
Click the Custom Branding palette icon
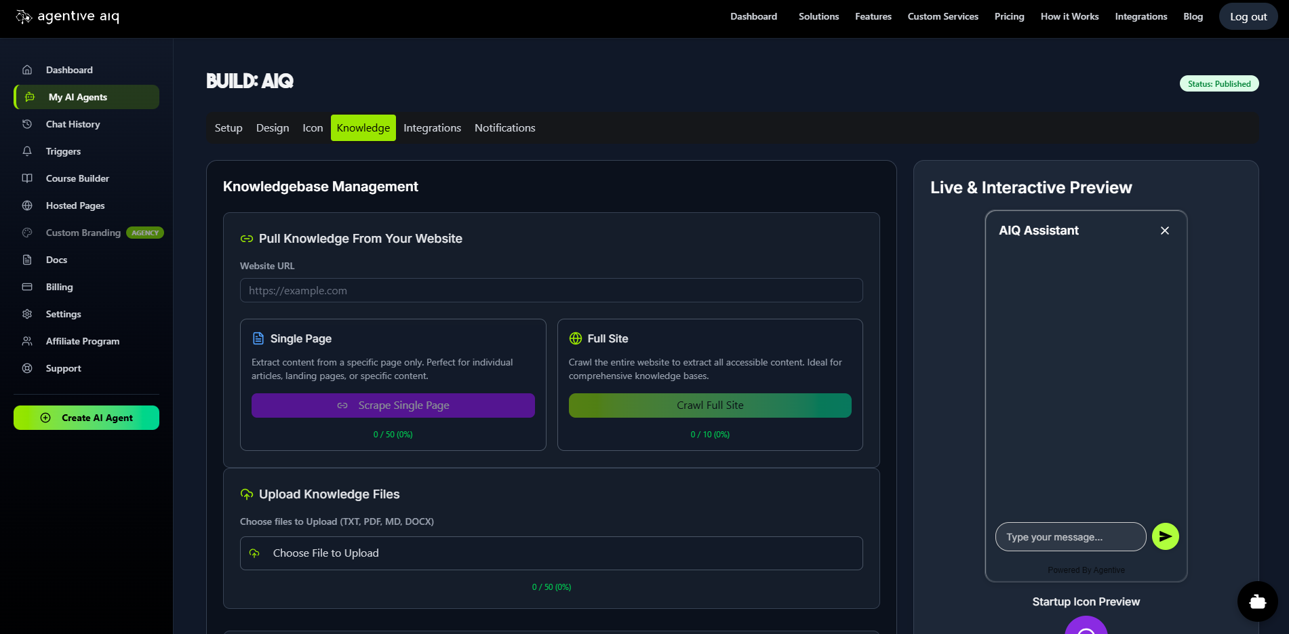point(27,233)
